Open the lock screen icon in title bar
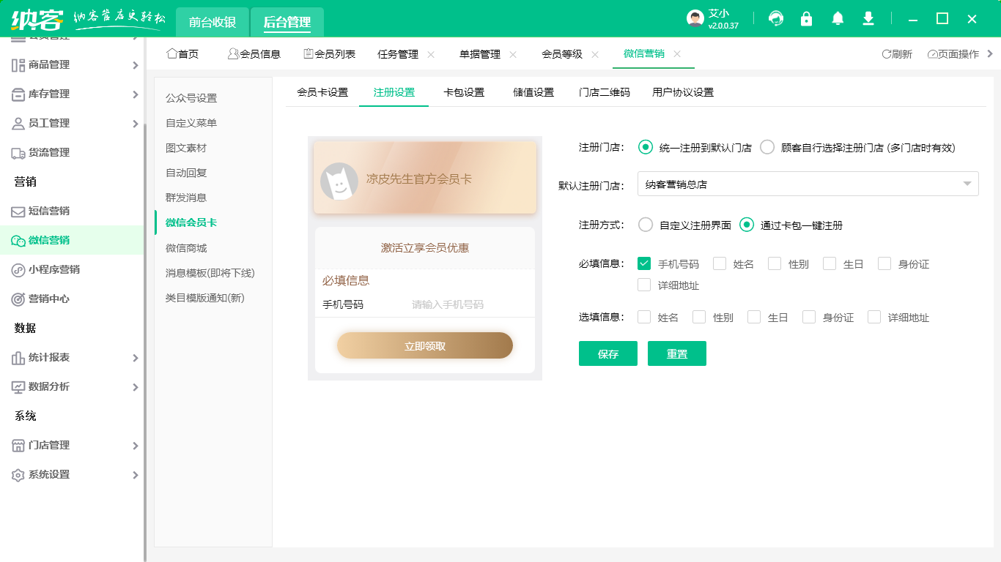1001x562 pixels. point(806,18)
